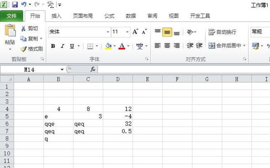This screenshot has height=168, width=270.
Task: Click the top align icon
Action: click(x=158, y=32)
